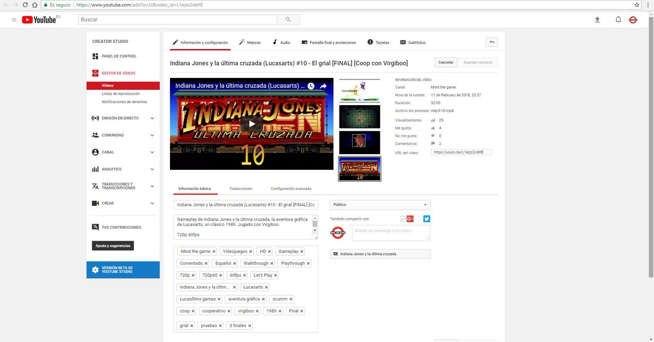This screenshot has width=654, height=342.
Task: Open Listas de reproducción link
Action: click(x=120, y=94)
